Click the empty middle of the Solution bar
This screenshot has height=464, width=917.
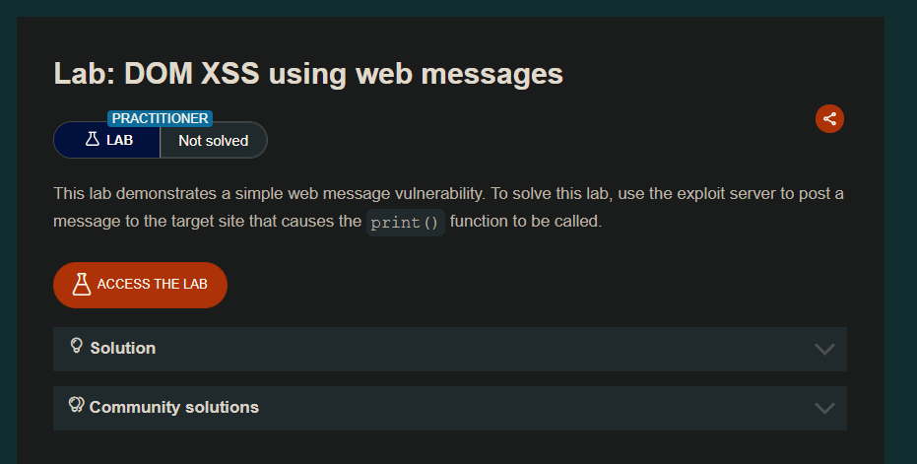(x=473, y=349)
